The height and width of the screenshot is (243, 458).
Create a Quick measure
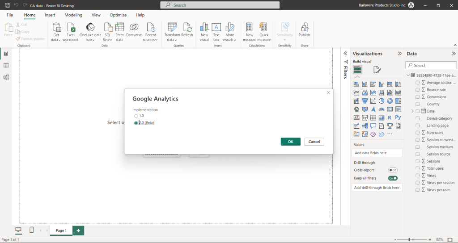point(264,32)
